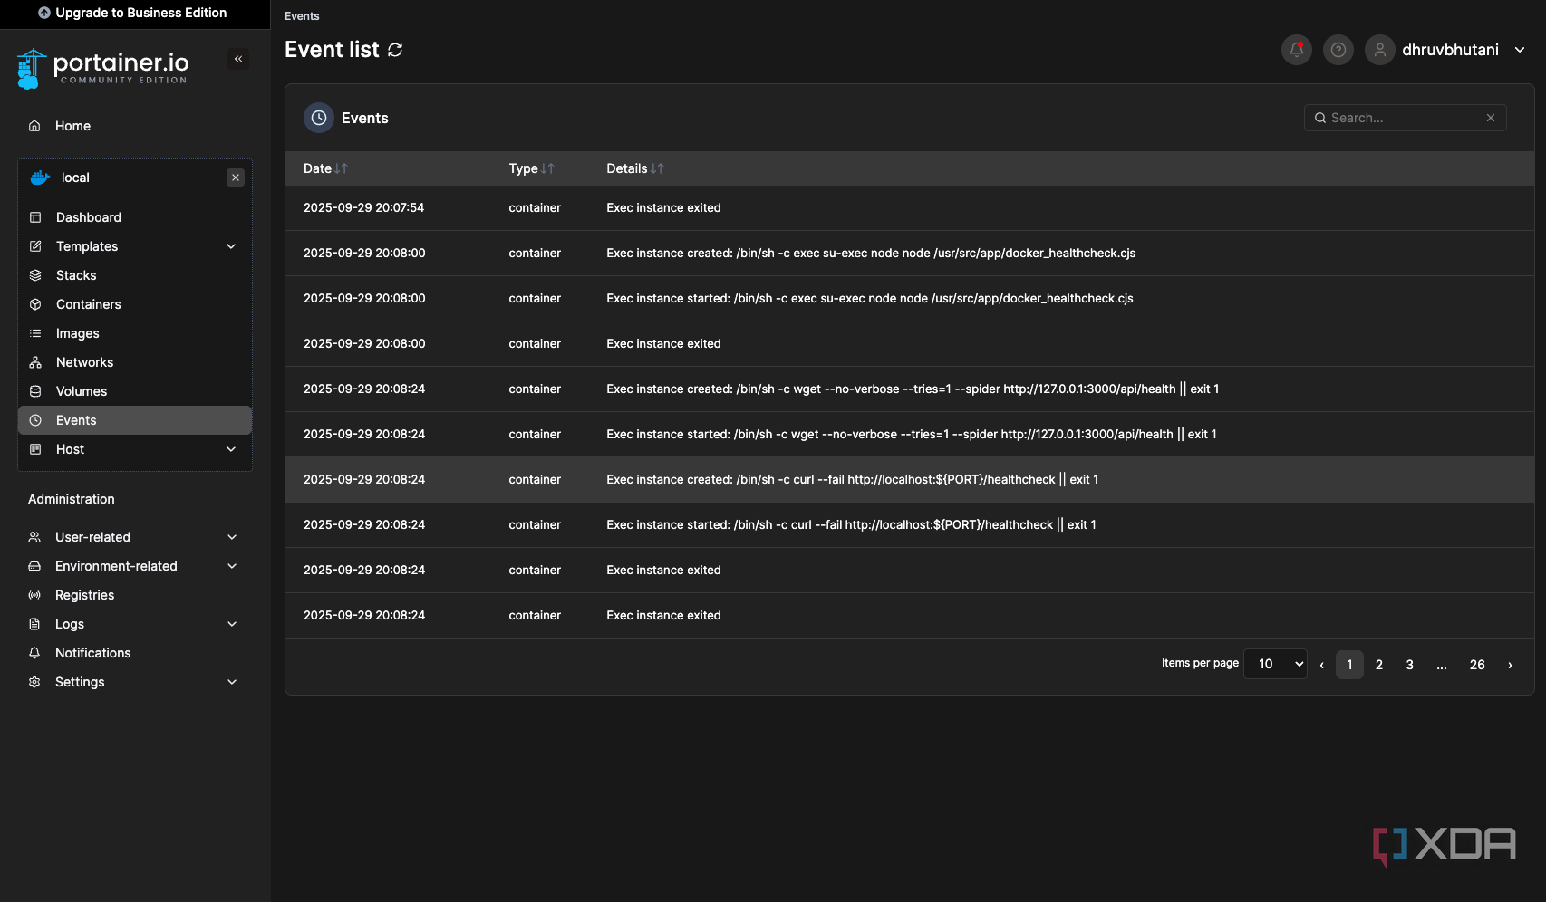This screenshot has height=902, width=1546.
Task: Open the Volumes page
Action: click(x=135, y=391)
